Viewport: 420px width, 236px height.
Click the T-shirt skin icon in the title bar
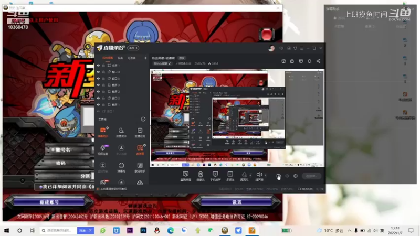pyautogui.click(x=295, y=48)
